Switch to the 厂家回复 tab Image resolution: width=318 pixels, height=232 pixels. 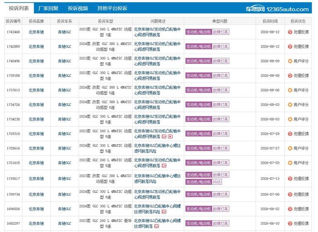coord(48,8)
